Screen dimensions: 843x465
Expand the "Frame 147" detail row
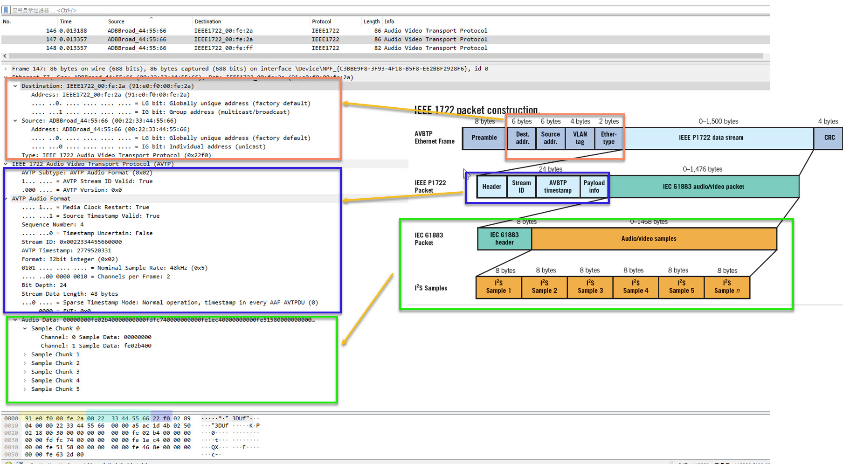click(x=5, y=69)
